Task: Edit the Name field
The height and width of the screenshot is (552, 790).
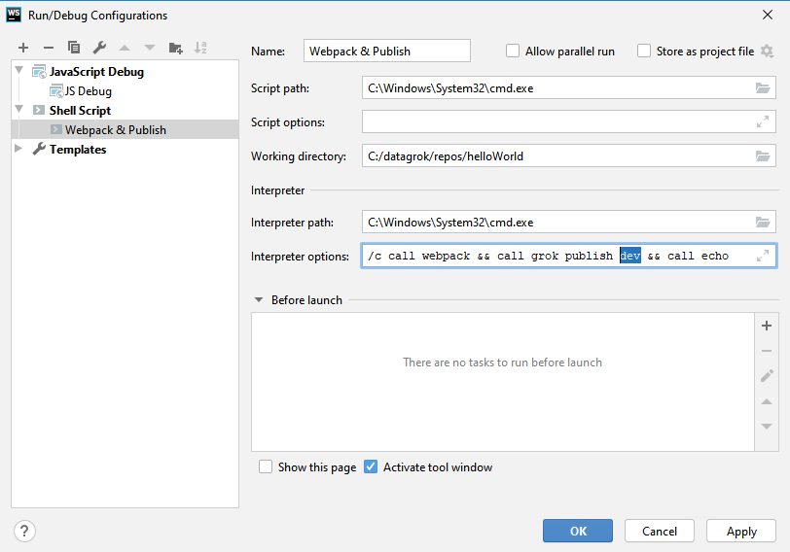Action: pos(387,51)
